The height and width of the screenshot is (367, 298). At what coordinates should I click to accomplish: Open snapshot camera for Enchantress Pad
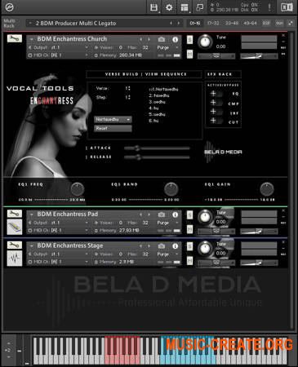pyautogui.click(x=162, y=214)
